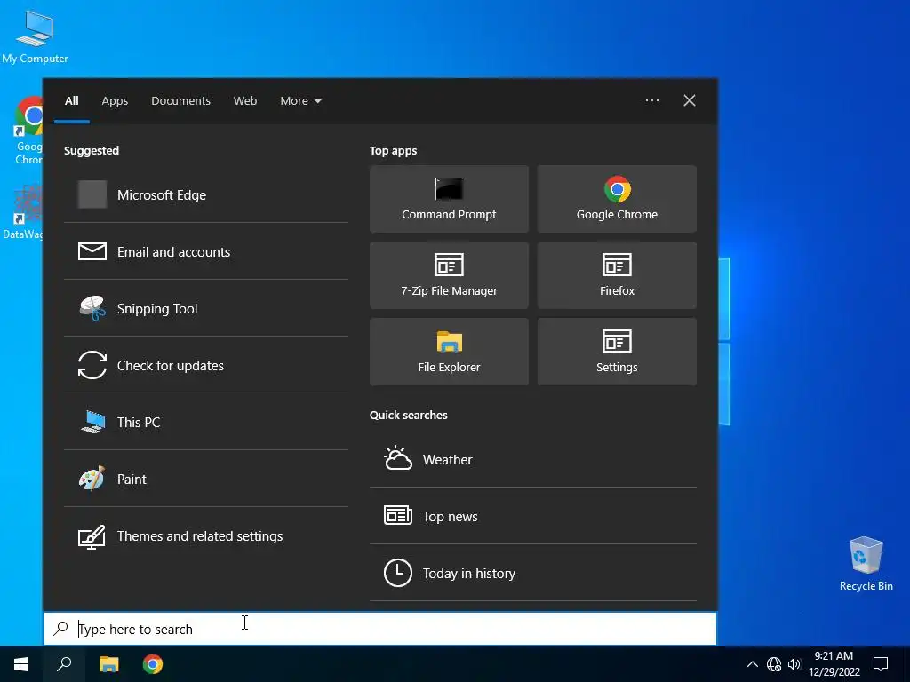Open Chrome from the taskbar
Image resolution: width=910 pixels, height=682 pixels.
point(153,664)
